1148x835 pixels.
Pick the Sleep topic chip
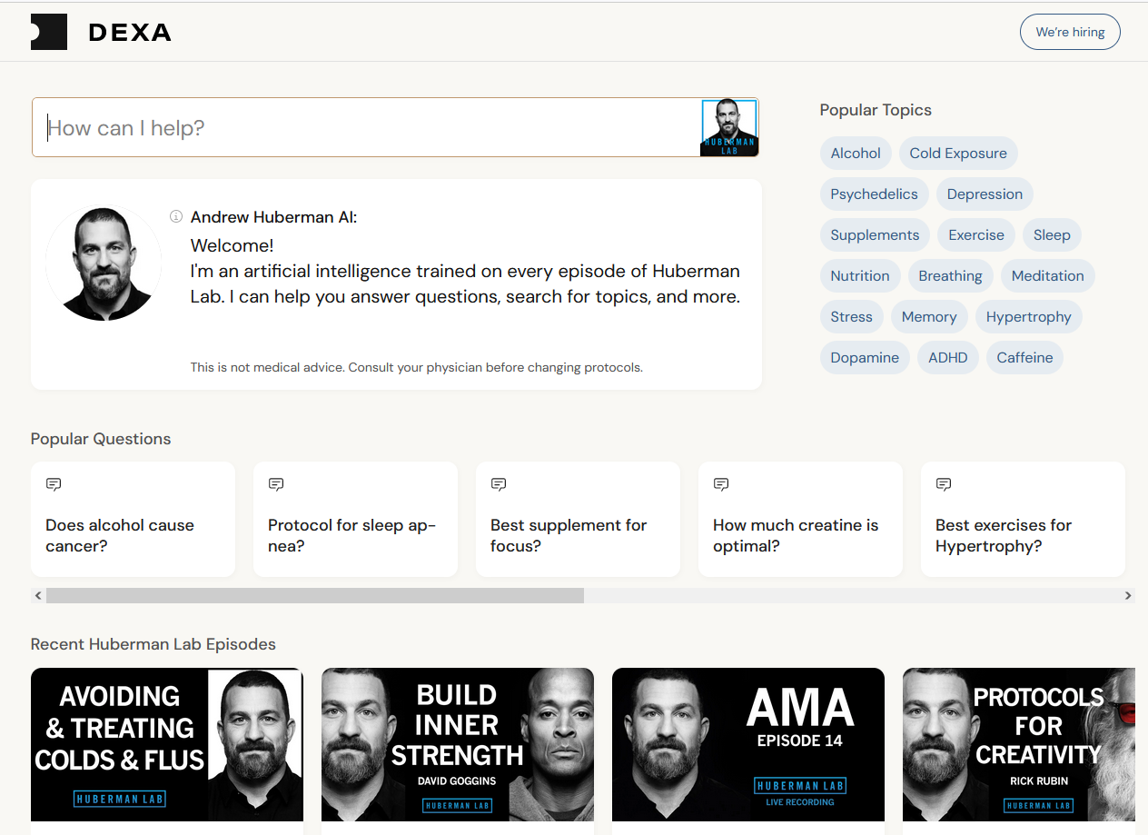(x=1052, y=234)
